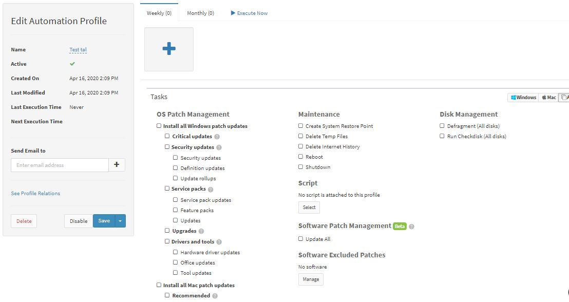Select the Mac platform filter

[548, 97]
